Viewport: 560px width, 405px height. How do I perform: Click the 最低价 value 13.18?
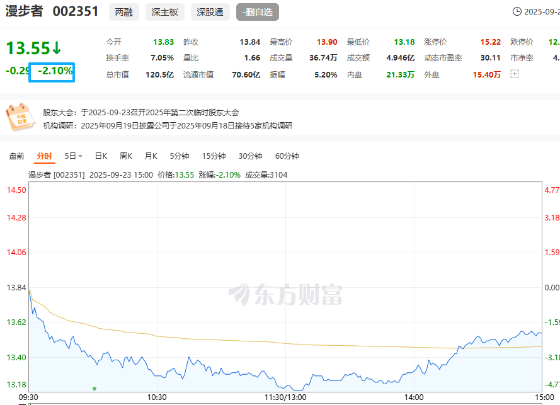[404, 42]
